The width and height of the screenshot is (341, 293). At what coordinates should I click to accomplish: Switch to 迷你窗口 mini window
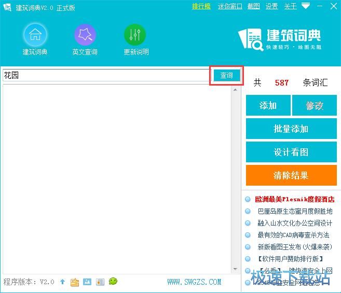(x=230, y=6)
